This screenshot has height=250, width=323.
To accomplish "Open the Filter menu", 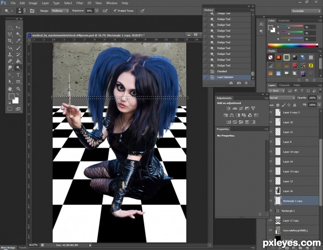I will [80, 3].
